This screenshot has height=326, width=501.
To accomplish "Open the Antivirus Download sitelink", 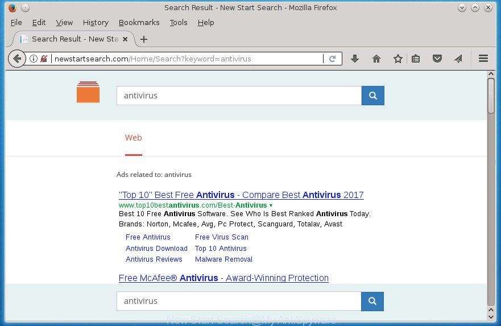I will [156, 248].
